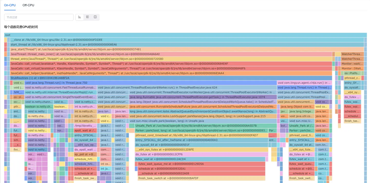Select the split side-by-side view icon

95,17
